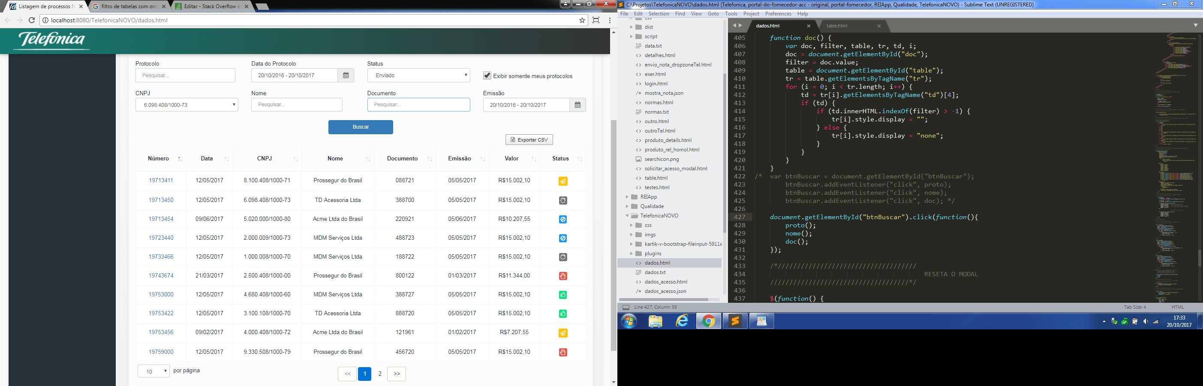The image size is (1203, 386).
Task: Reload the page in Chrome
Action: [32, 20]
